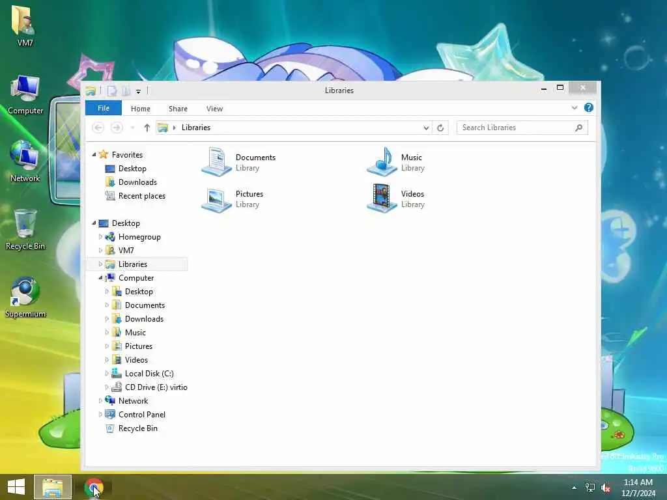Switch to the Share ribbon tab
This screenshot has height=500, width=667.
(x=178, y=109)
